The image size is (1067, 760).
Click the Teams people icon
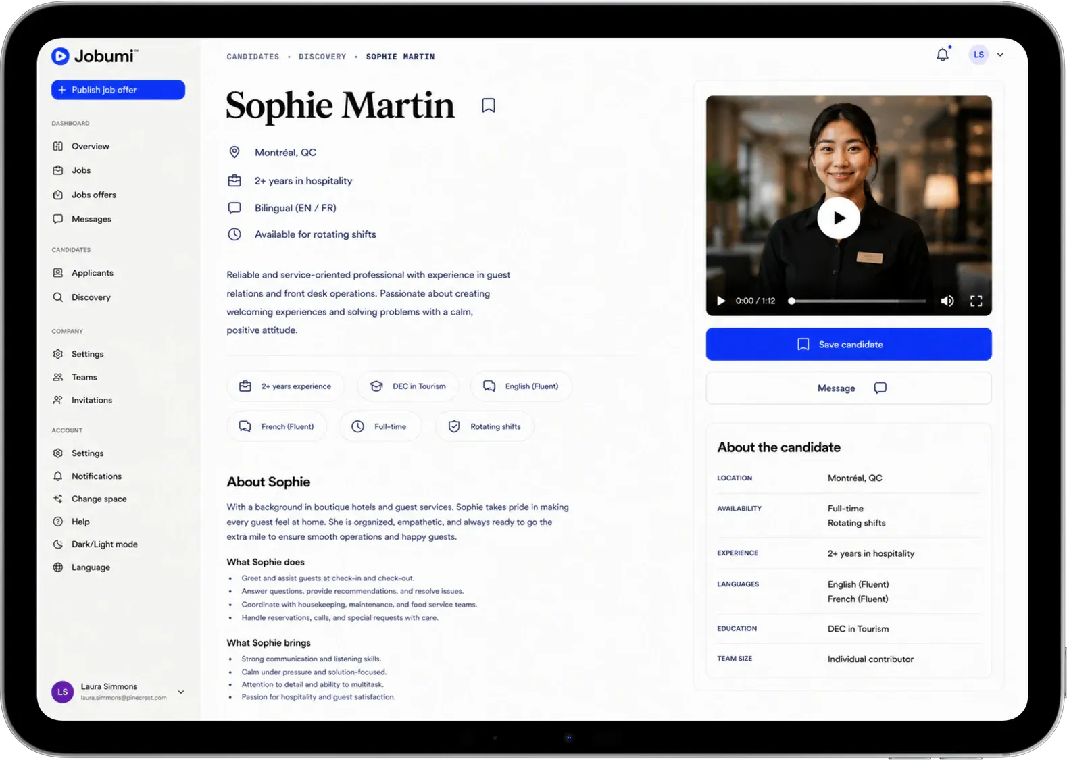pyautogui.click(x=58, y=377)
